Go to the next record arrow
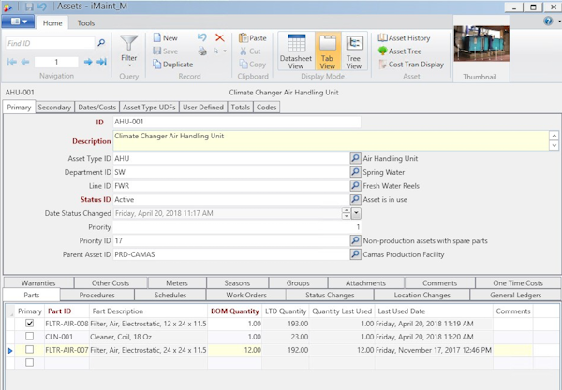 point(88,62)
